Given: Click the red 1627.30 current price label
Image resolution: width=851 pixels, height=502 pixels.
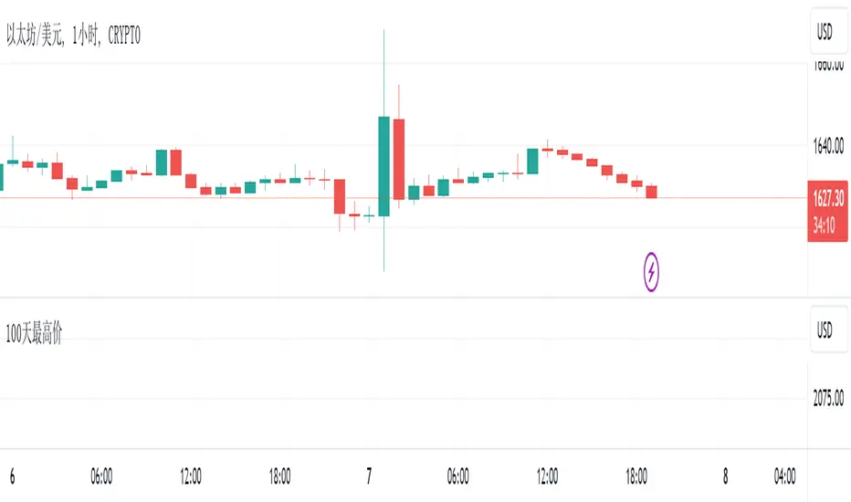Looking at the screenshot, I should point(827,195).
